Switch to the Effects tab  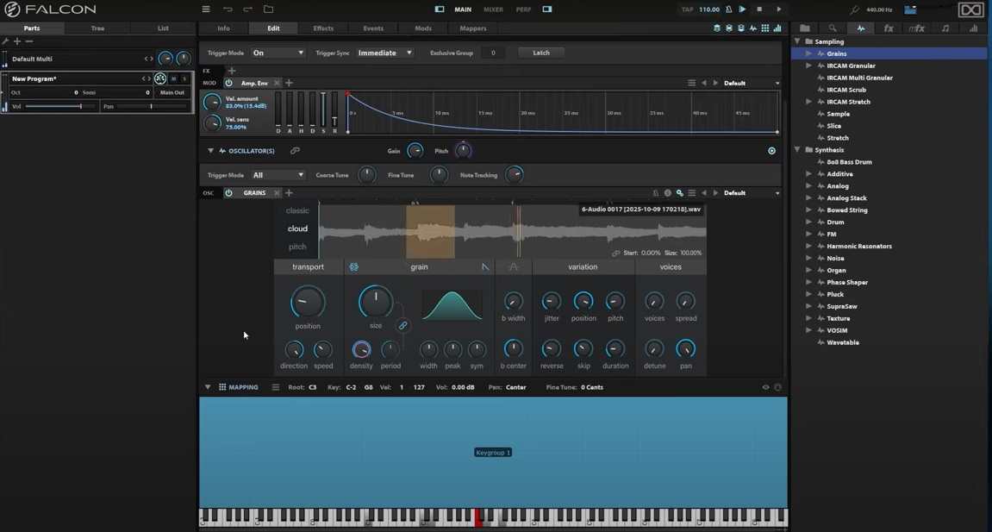(x=323, y=28)
